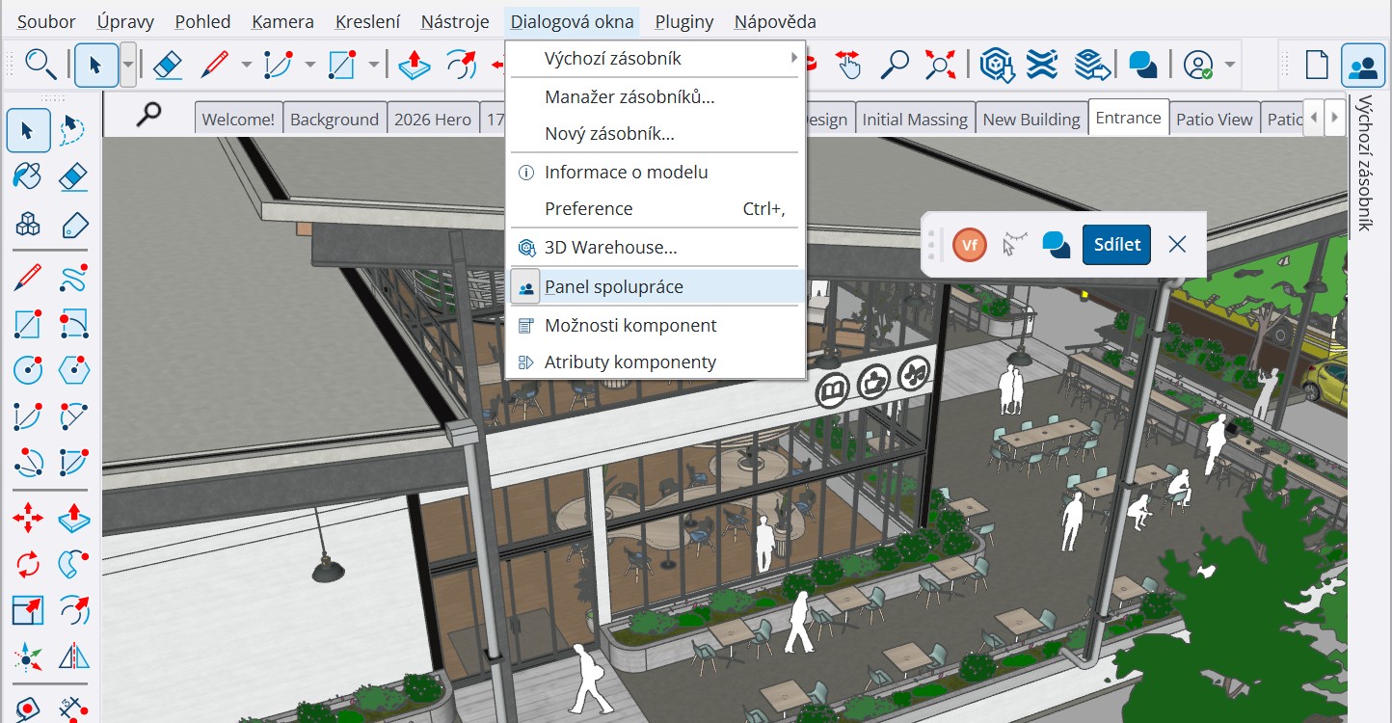The image size is (1392, 723).
Task: Switch to the Patio View scene tab
Action: pos(1214,120)
